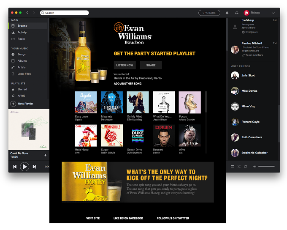Open Ruth Carruthers' friend profile

point(252,137)
